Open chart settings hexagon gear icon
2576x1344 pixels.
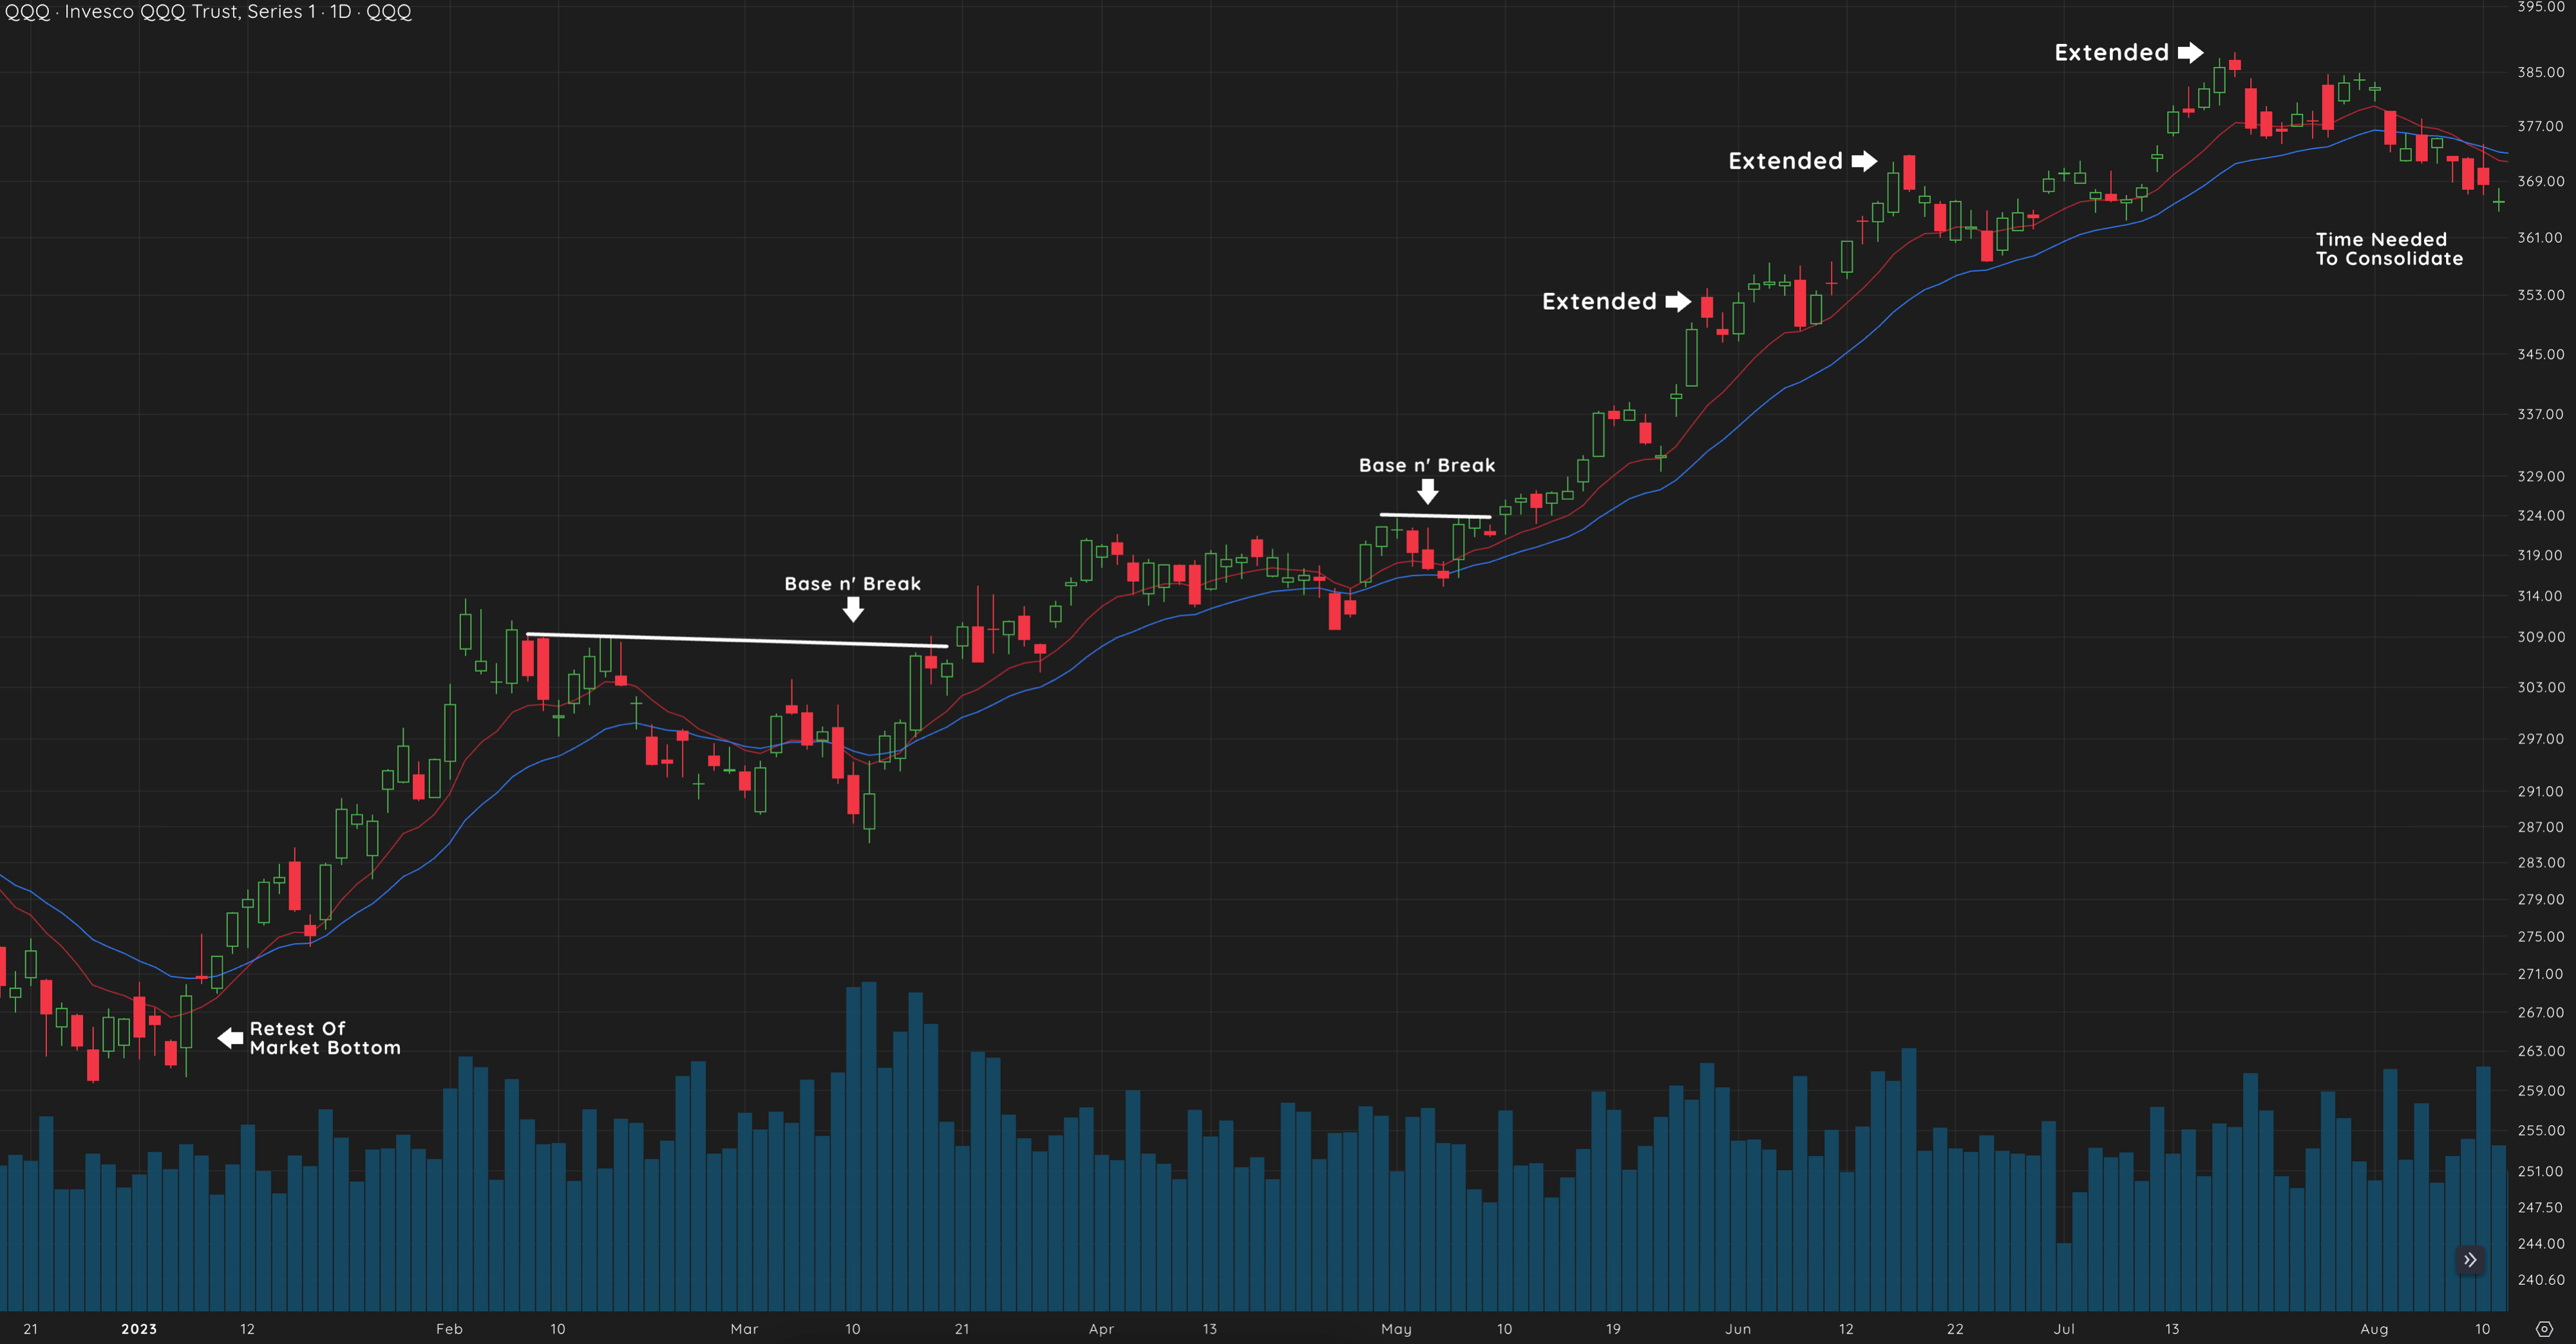[2544, 1329]
